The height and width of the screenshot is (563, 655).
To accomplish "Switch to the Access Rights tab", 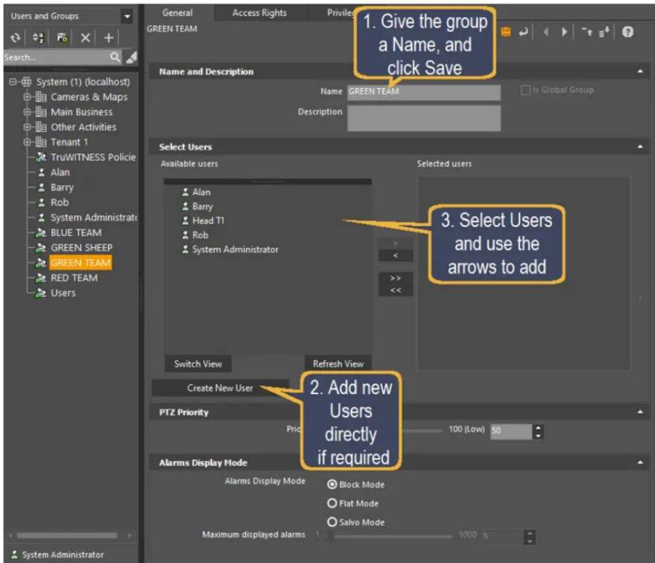I will tap(259, 13).
